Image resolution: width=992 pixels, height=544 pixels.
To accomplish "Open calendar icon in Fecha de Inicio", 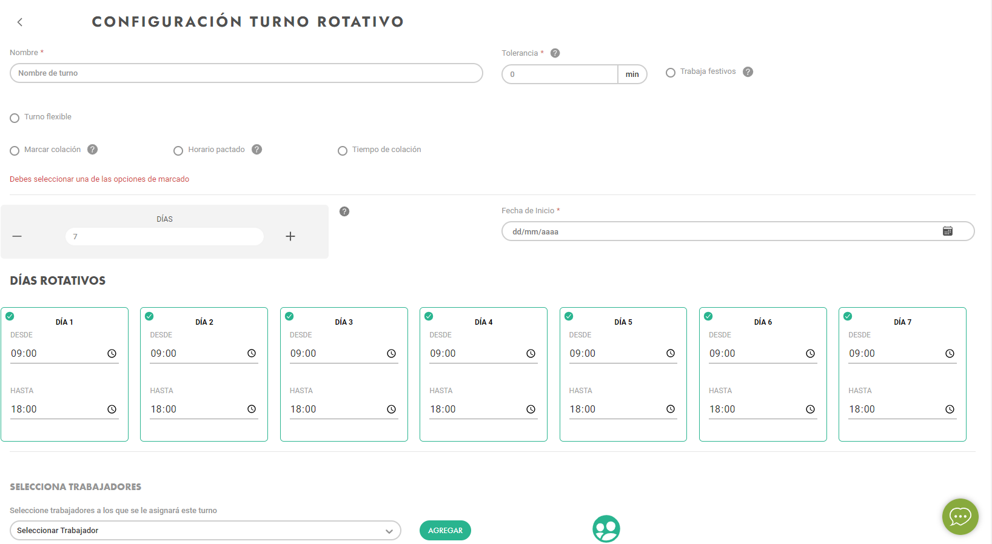I will [947, 231].
